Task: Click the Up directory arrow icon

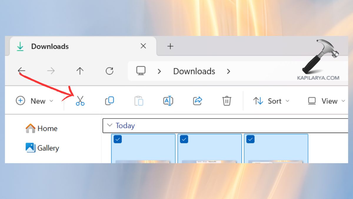Action: (x=80, y=71)
